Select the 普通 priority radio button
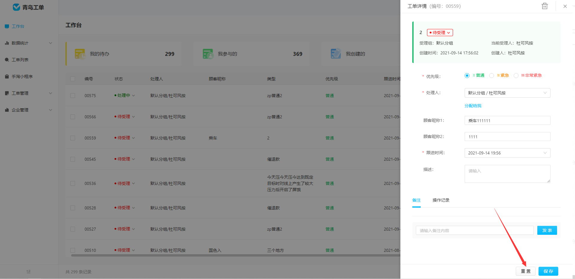This screenshot has height=279, width=575. click(467, 76)
